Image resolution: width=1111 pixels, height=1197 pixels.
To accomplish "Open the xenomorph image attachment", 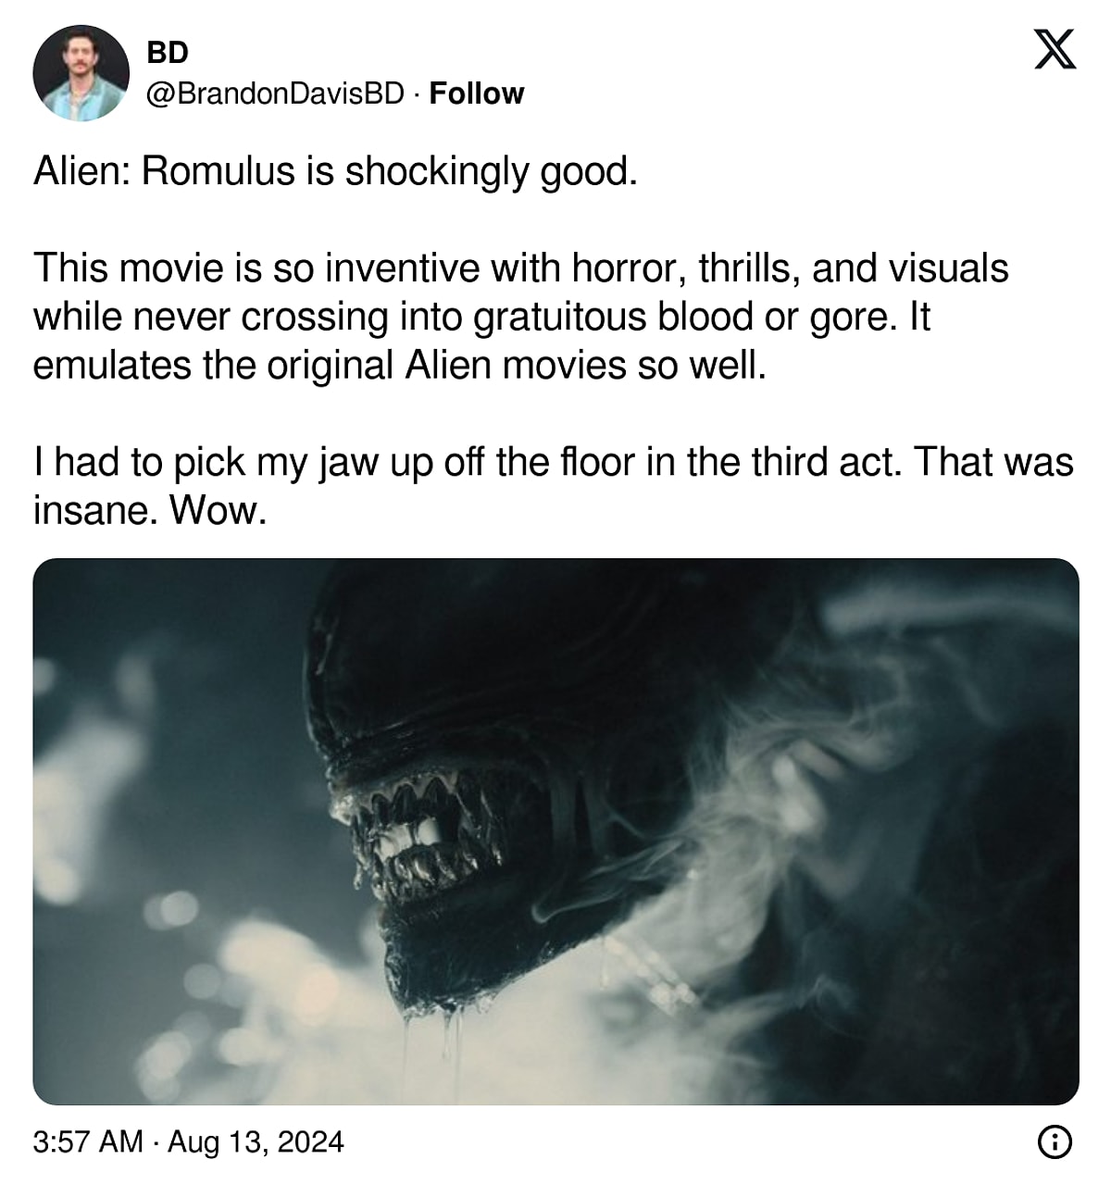I will [555, 830].
